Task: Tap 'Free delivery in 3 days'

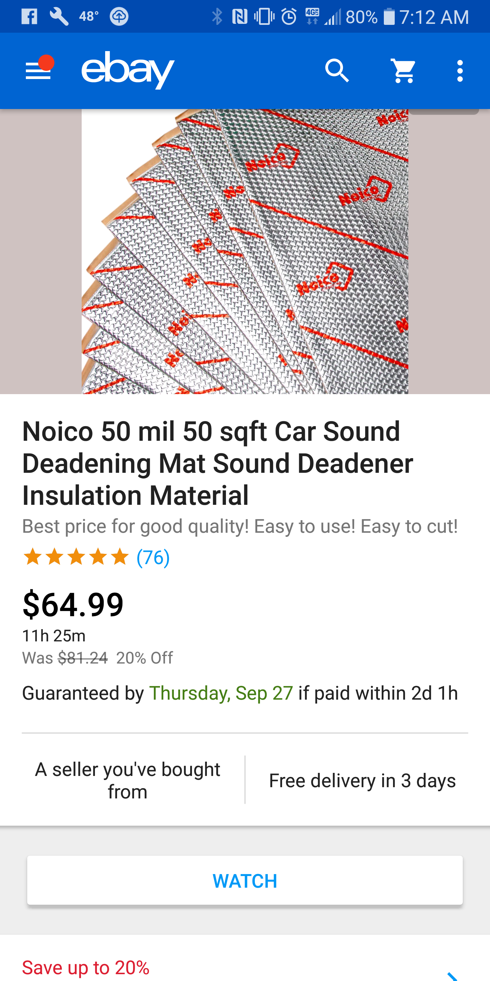Action: coord(362,781)
